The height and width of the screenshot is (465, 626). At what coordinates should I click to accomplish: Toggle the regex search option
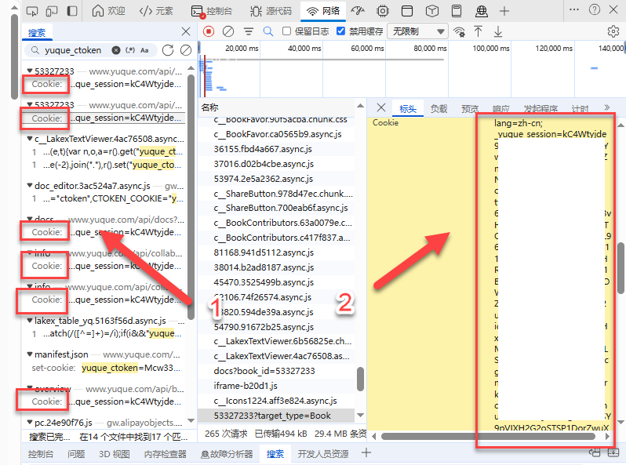coord(130,50)
